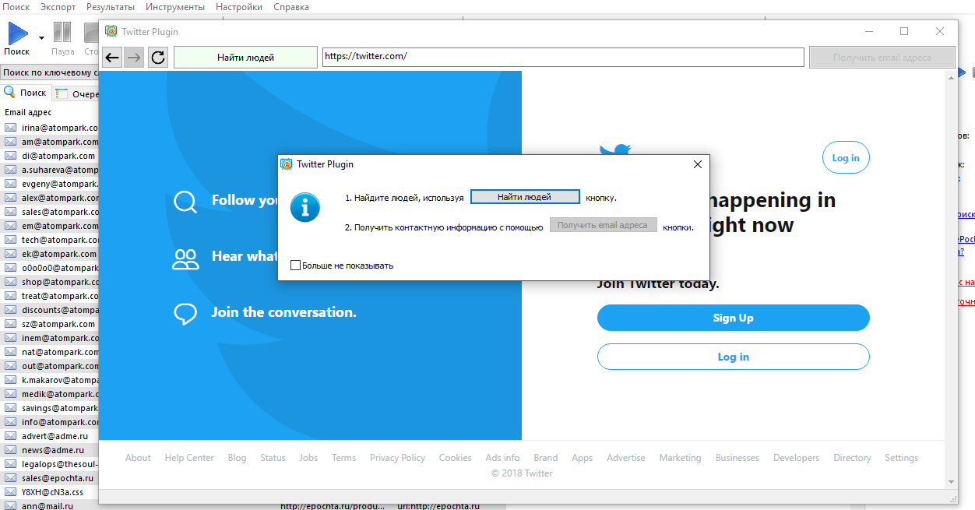Image resolution: width=975 pixels, height=510 pixels.
Task: Click the Log in button below Sign Up
Action: coord(733,357)
